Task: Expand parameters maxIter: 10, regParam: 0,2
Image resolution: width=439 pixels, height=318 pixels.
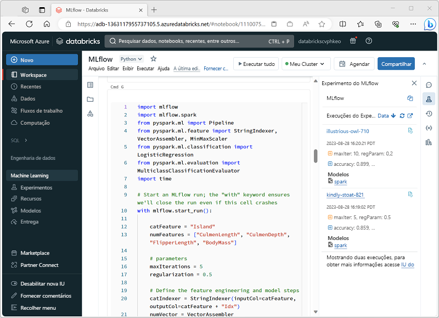Action: [330, 154]
